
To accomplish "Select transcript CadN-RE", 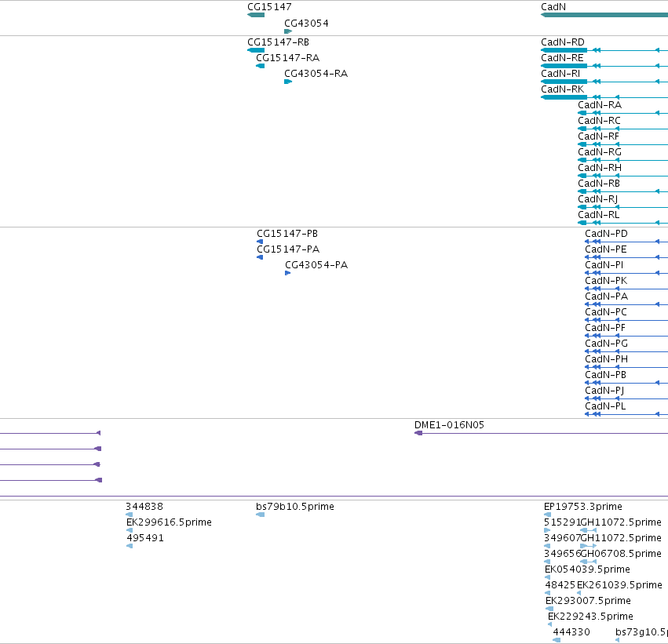I will (562, 58).
